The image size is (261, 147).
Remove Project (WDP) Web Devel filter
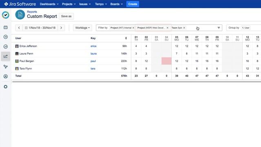pos(168,28)
